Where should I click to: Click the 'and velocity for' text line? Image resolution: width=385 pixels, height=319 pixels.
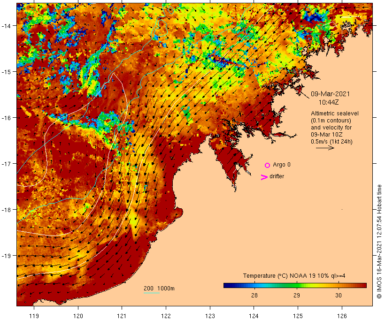coord(331,127)
